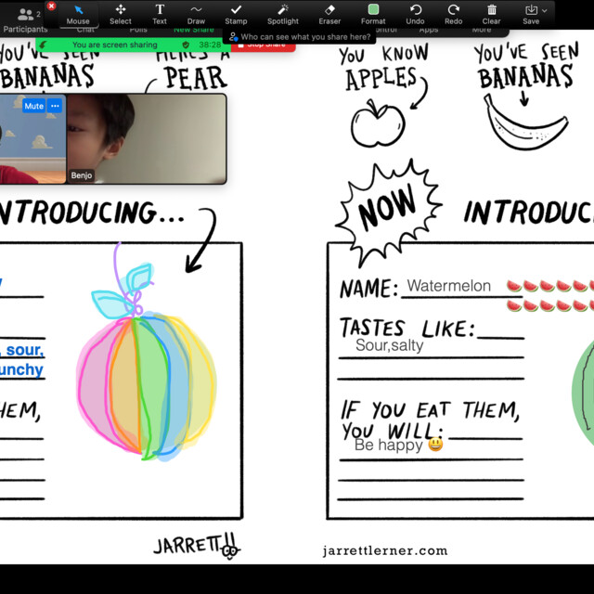The image size is (594, 594).
Task: Click the Watermelon name field
Action: (449, 286)
